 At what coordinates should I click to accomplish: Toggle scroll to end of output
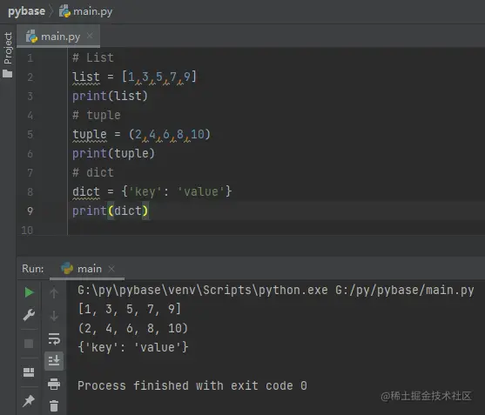(x=54, y=360)
